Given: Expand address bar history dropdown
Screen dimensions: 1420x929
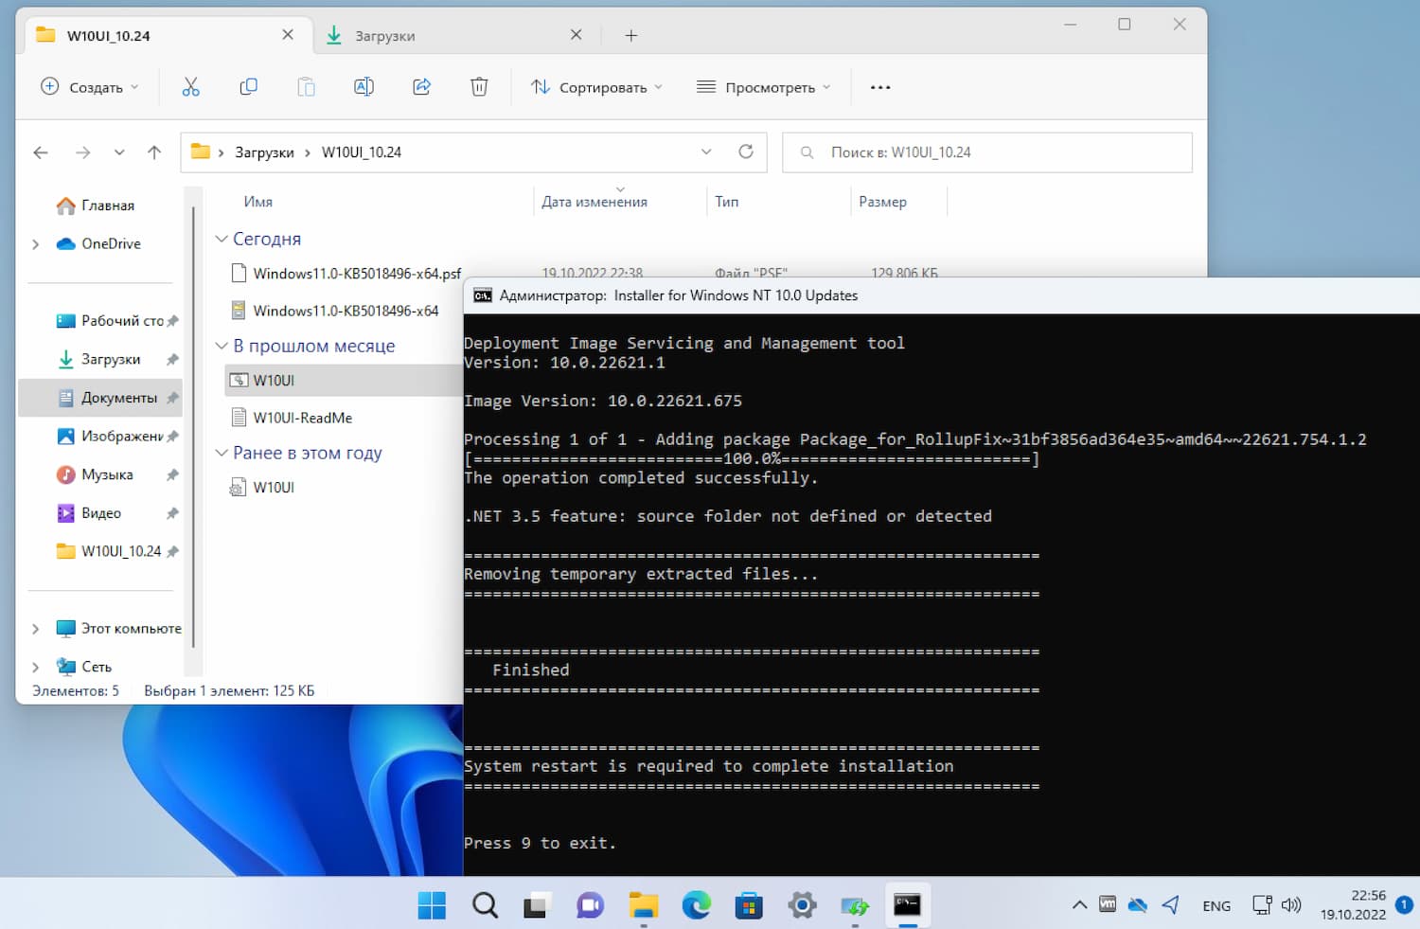Looking at the screenshot, I should pyautogui.click(x=706, y=152).
